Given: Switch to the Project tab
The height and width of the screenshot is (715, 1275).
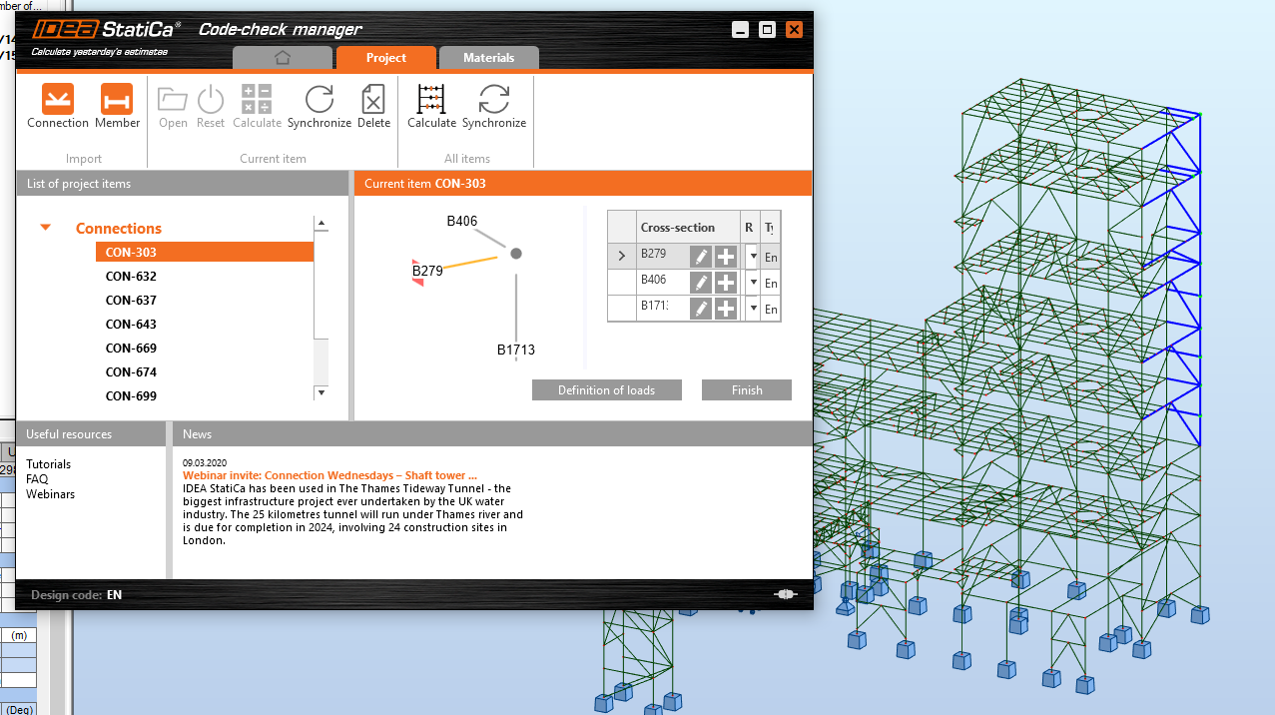Looking at the screenshot, I should [x=385, y=57].
